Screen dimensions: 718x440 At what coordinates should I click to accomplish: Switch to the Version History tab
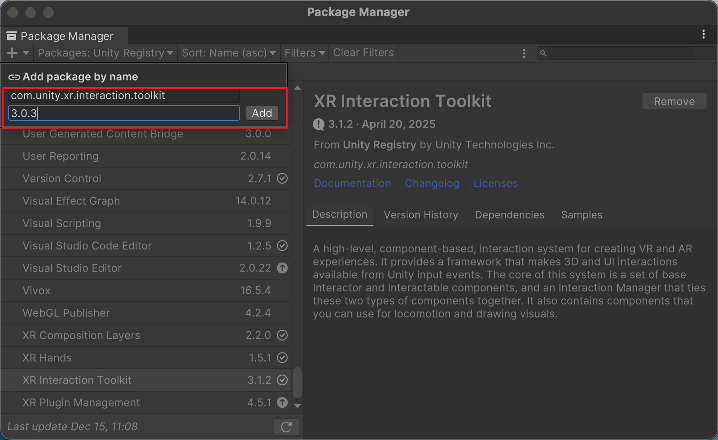pyautogui.click(x=421, y=215)
